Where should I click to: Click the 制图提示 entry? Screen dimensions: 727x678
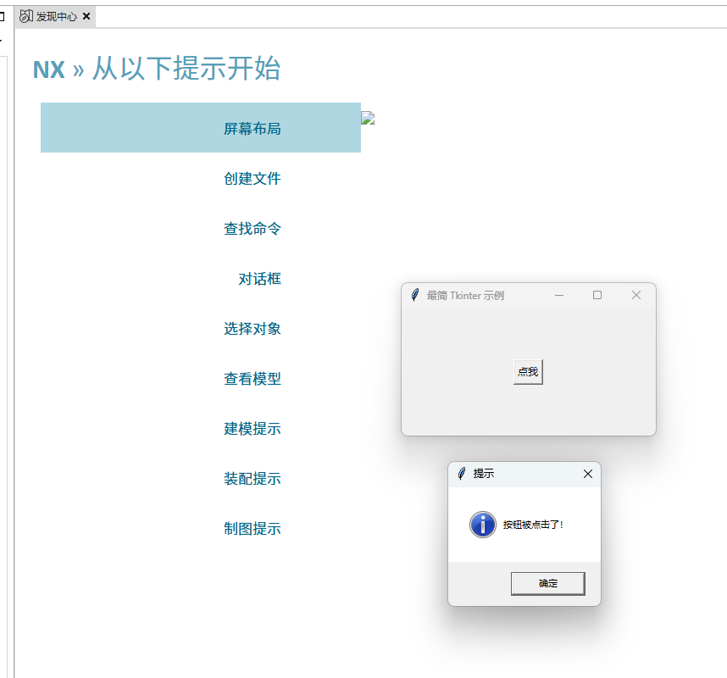point(252,528)
